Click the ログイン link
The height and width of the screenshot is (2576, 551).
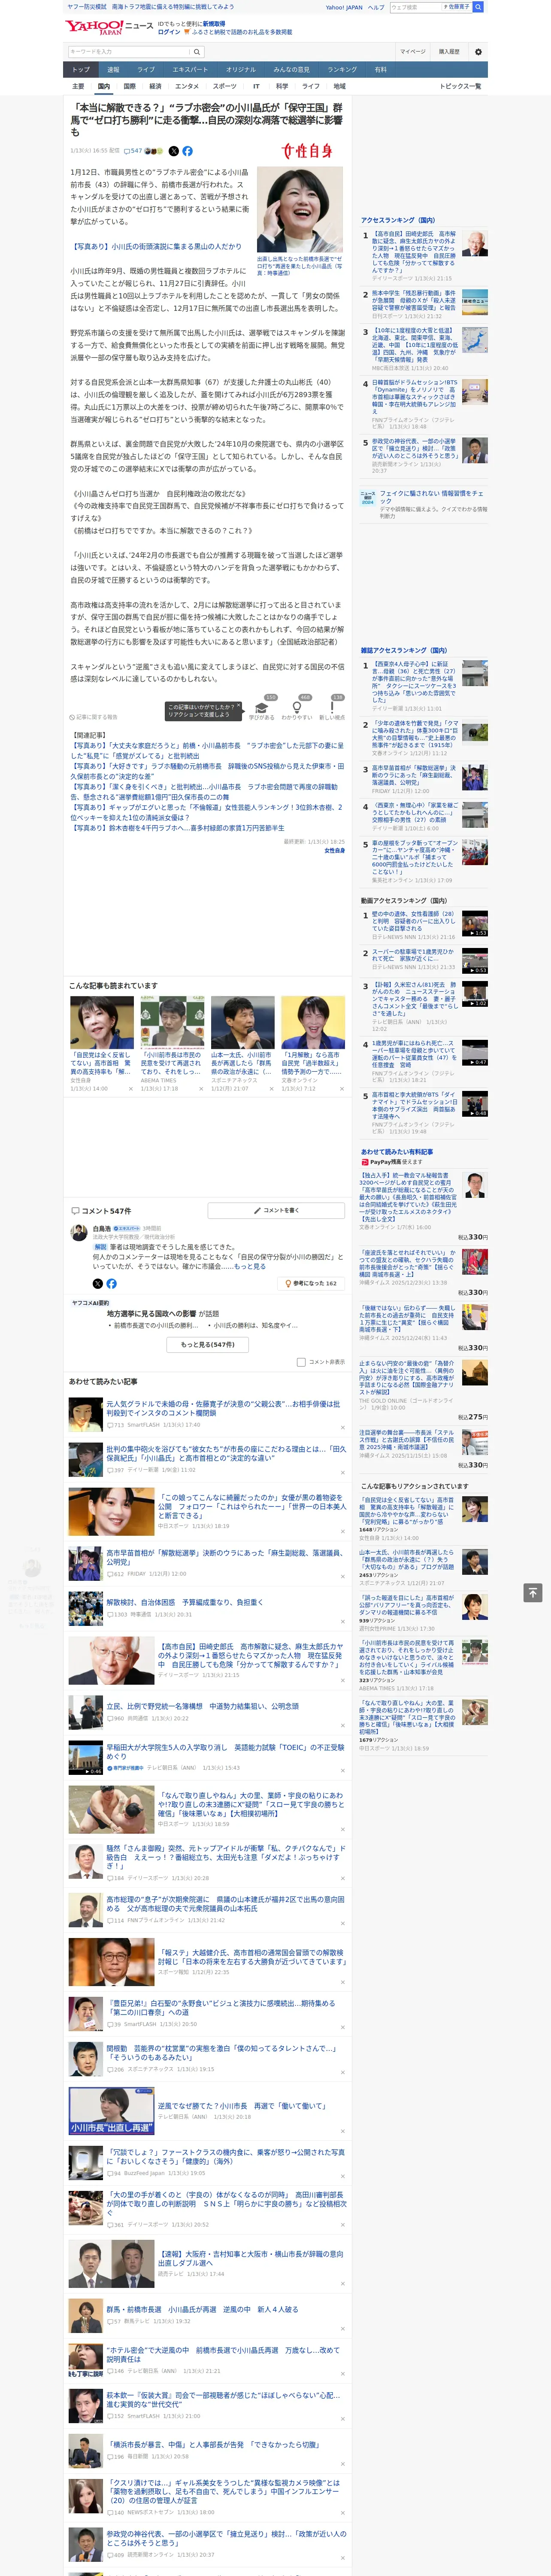169,32
